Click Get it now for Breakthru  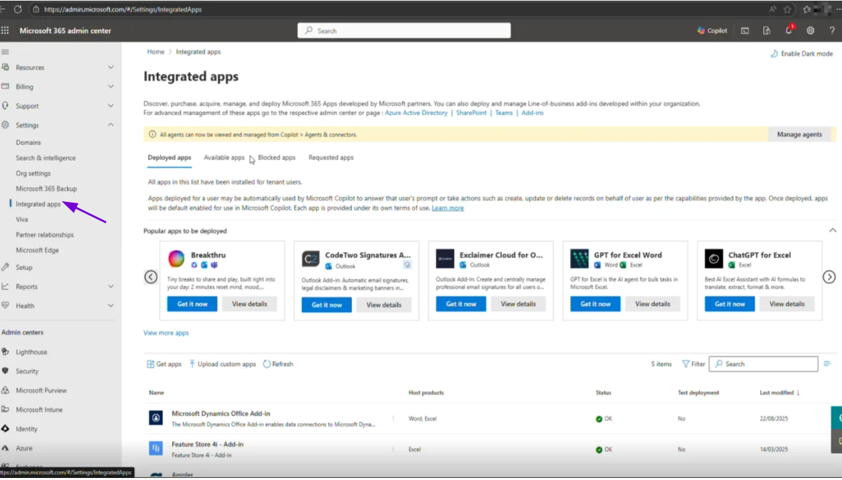pyautogui.click(x=192, y=304)
